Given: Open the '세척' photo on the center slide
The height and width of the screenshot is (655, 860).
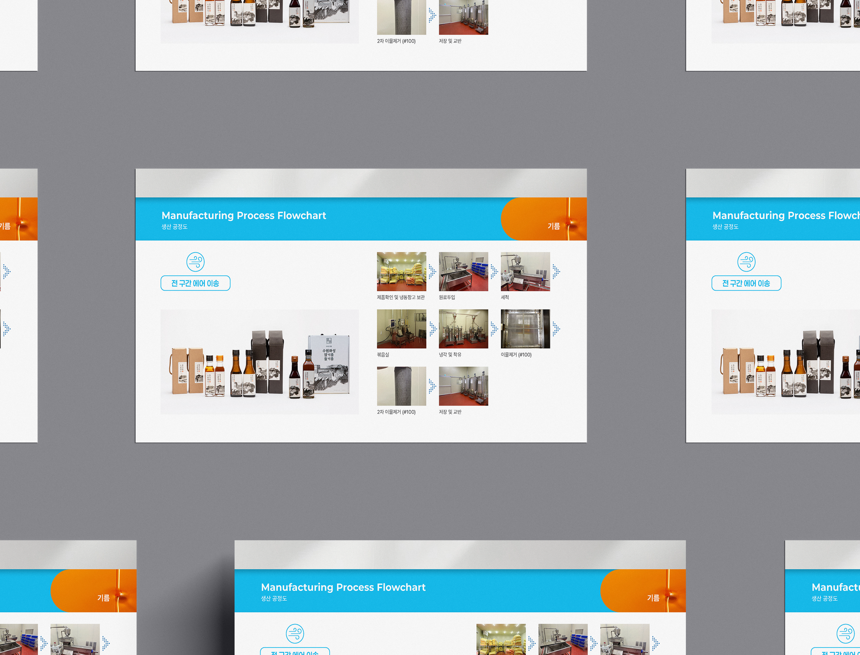Looking at the screenshot, I should pos(525,271).
